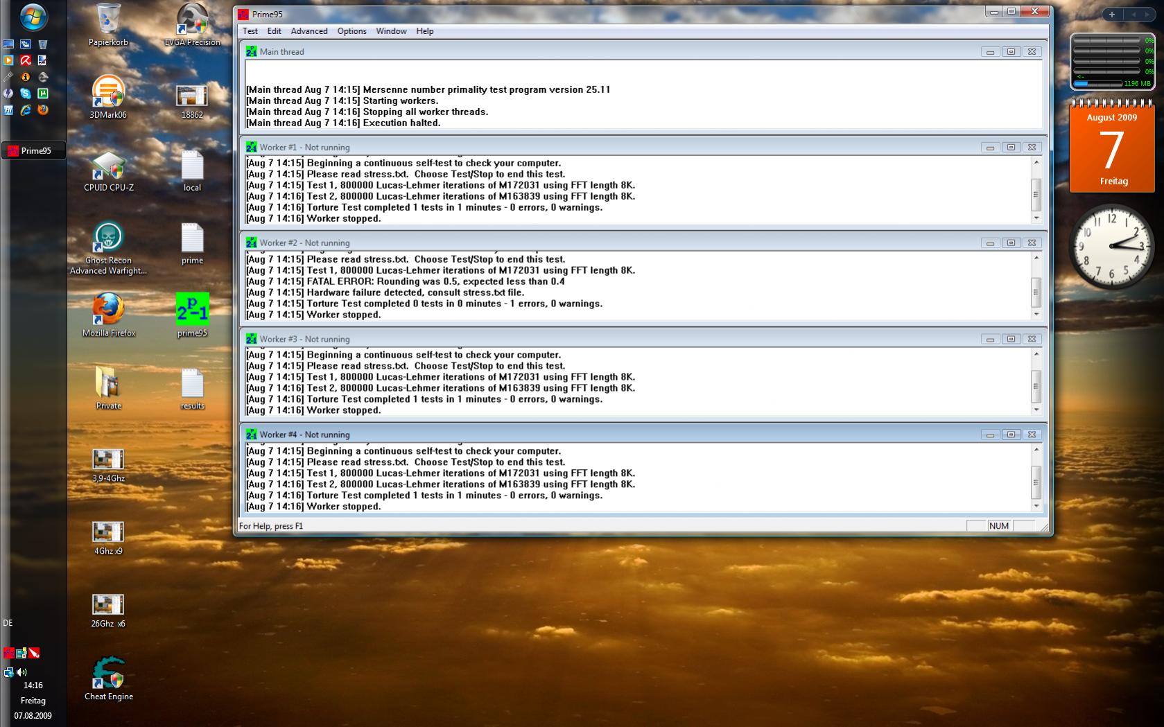Click the Avira umbrella tray icon

pyautogui.click(x=33, y=653)
